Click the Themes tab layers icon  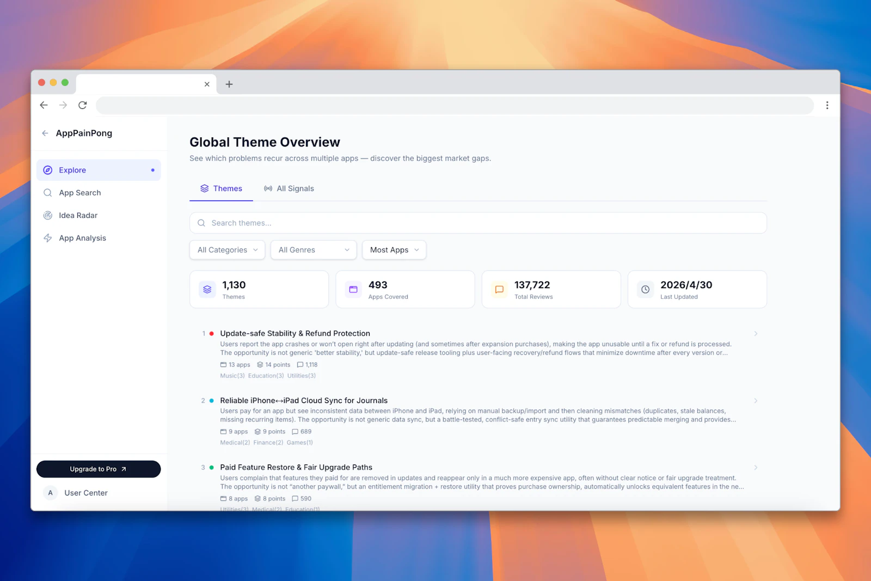[205, 188]
